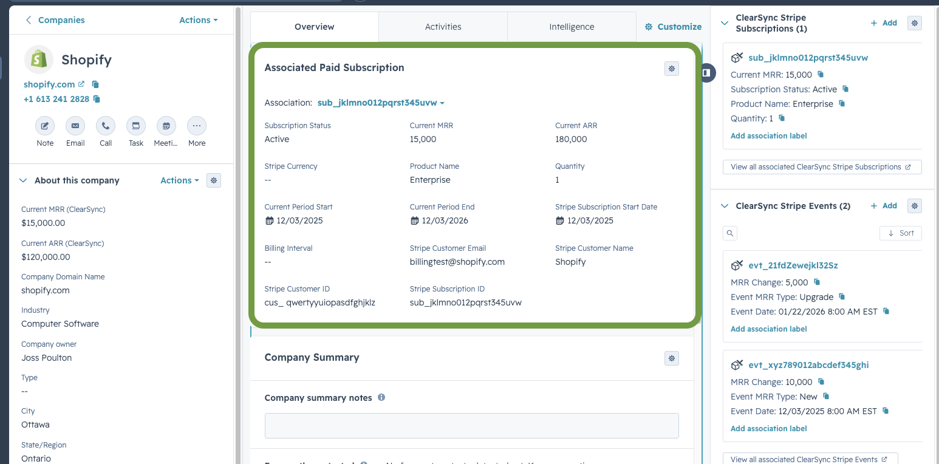Viewport: 939px width, 464px height.
Task: Switch to the Activities tab
Action: pyautogui.click(x=443, y=27)
